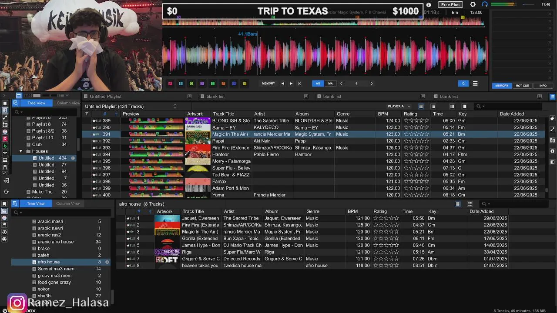Open the Sunset ma3 reem playlist
Screen dimensions: 557x313
click(56, 269)
